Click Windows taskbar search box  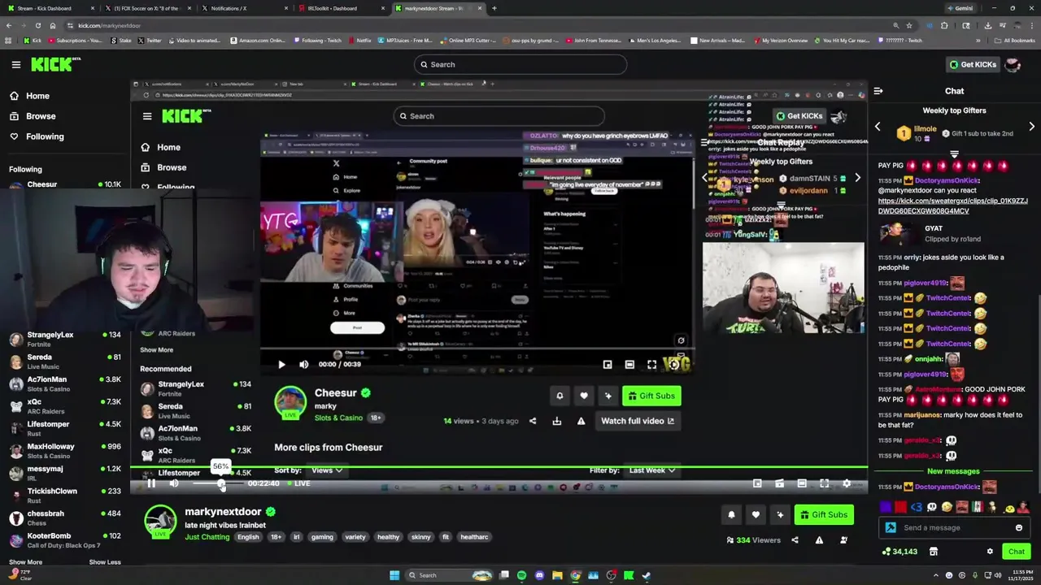(x=450, y=575)
